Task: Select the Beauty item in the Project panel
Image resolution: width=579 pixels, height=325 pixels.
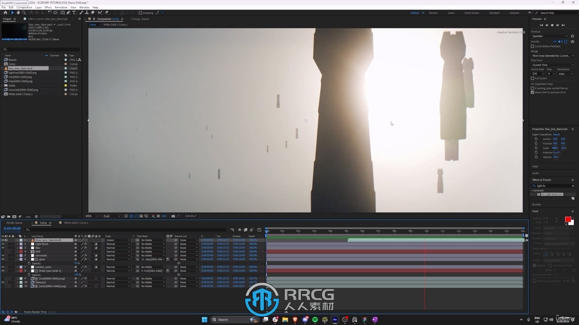Action: pyautogui.click(x=12, y=60)
